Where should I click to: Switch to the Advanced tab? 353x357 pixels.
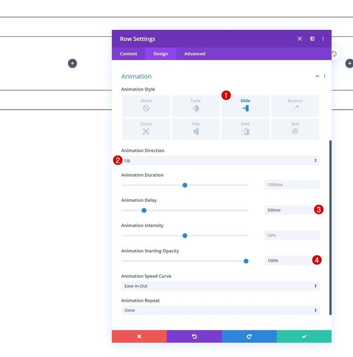[x=195, y=54]
